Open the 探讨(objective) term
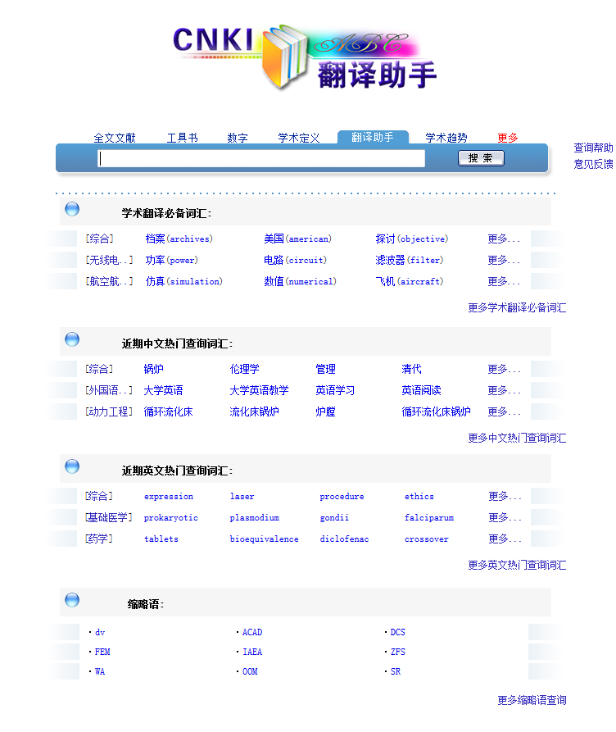 coord(412,239)
